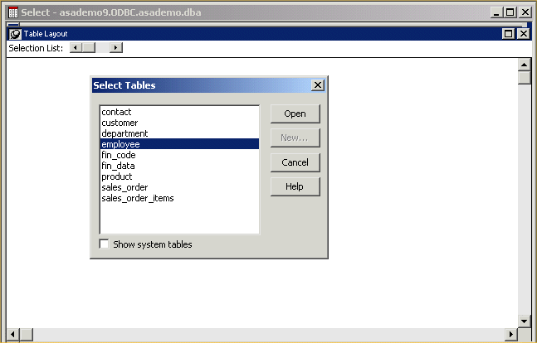Select the product table
This screenshot has height=343, width=537.
pos(179,176)
